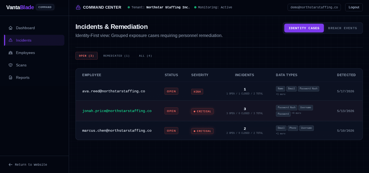The image size is (369, 173).
Task: Click the green Tenant status dot
Action: (129, 7)
